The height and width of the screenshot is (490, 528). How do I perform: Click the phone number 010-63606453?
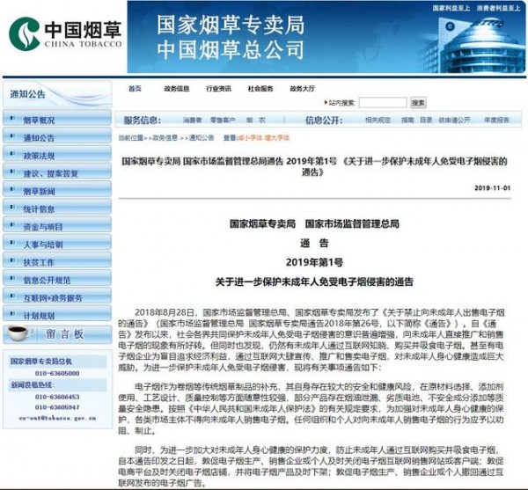(57, 397)
